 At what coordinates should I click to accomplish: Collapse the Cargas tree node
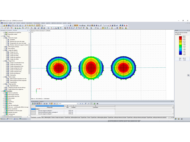1,36
